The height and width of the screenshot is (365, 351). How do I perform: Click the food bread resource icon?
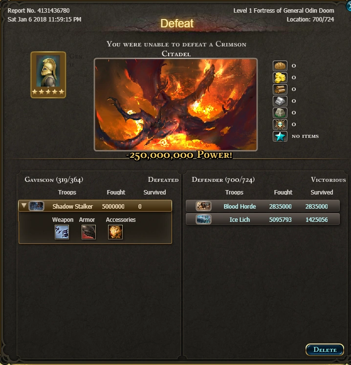click(280, 66)
